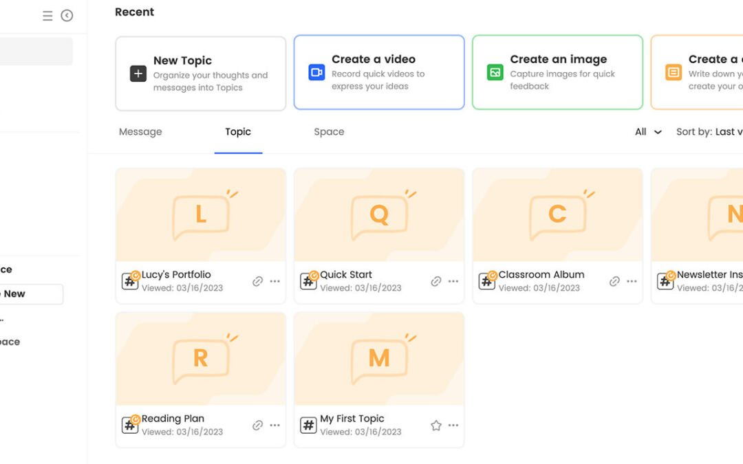This screenshot has width=743, height=464.
Task: Click the plus icon on New Topic
Action: 138,74
